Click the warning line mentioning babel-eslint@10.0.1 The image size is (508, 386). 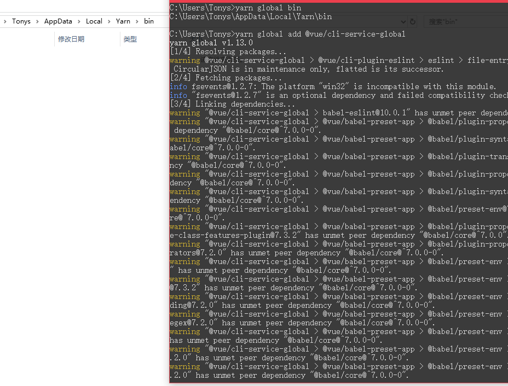pos(338,113)
